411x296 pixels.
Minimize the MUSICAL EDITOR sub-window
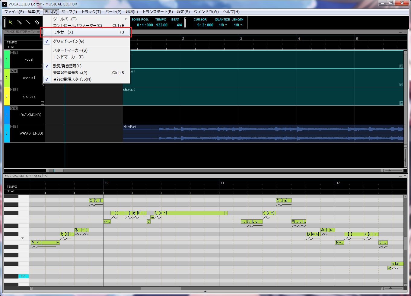pyautogui.click(x=401, y=176)
